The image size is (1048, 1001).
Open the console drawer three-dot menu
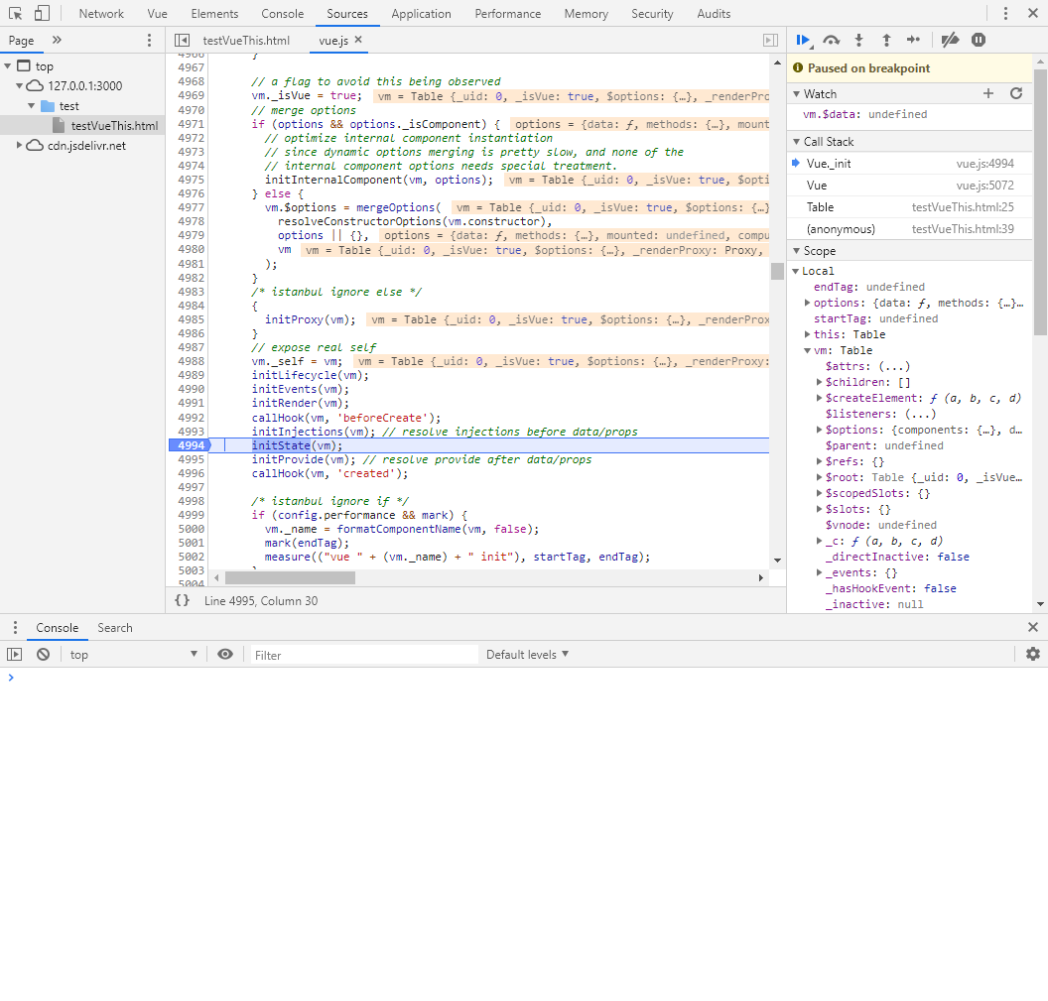(15, 627)
